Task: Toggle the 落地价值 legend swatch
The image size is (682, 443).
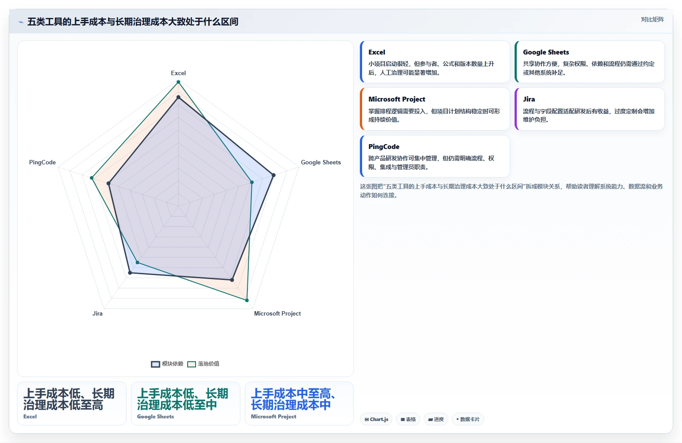Action: click(x=192, y=364)
